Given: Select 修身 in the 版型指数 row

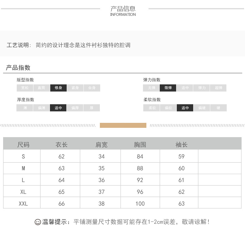Looking at the screenshot, I should 58,88.
